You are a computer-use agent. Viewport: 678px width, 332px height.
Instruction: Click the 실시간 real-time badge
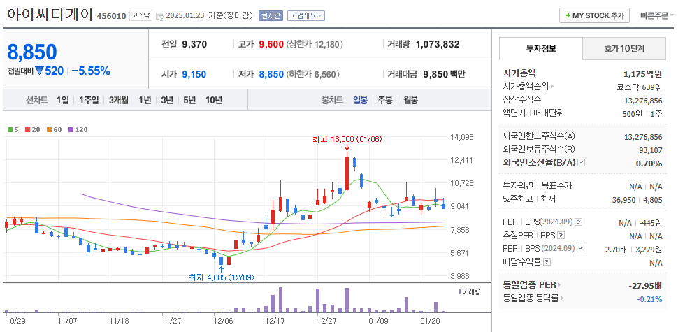tap(271, 15)
